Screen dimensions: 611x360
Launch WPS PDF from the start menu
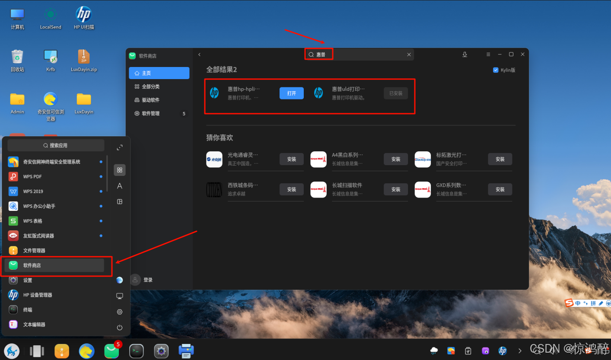(x=54, y=176)
